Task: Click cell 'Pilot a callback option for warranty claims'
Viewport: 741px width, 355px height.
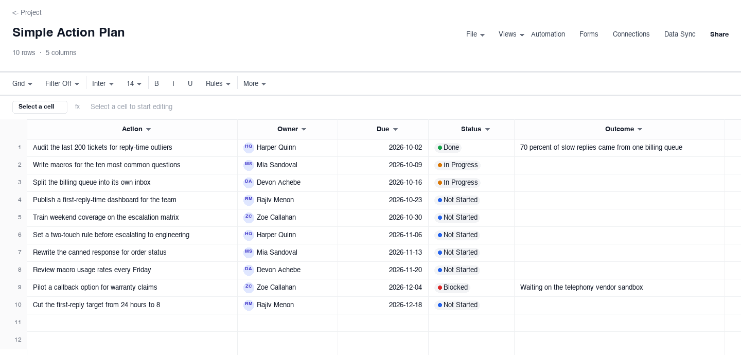Action: click(132, 288)
